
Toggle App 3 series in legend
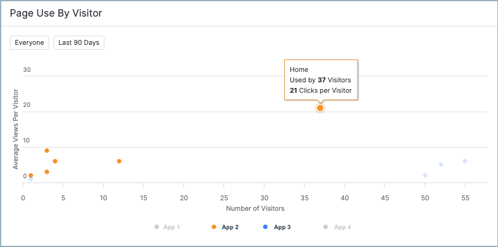click(x=277, y=227)
